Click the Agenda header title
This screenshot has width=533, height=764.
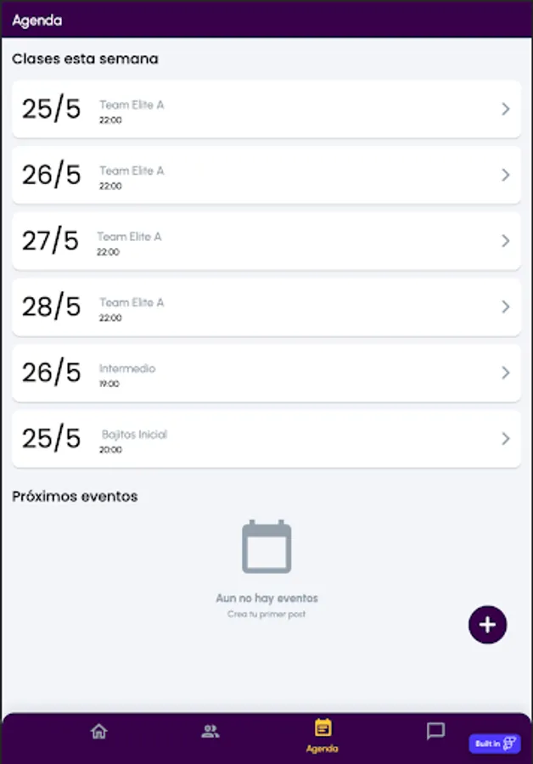pos(37,20)
